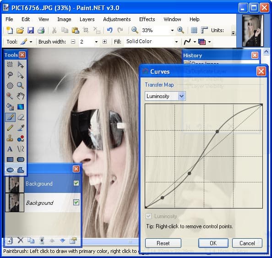Screen dimensions: 272x258
Task: Toggle the rulers icon beside Units
Action: point(204,30)
